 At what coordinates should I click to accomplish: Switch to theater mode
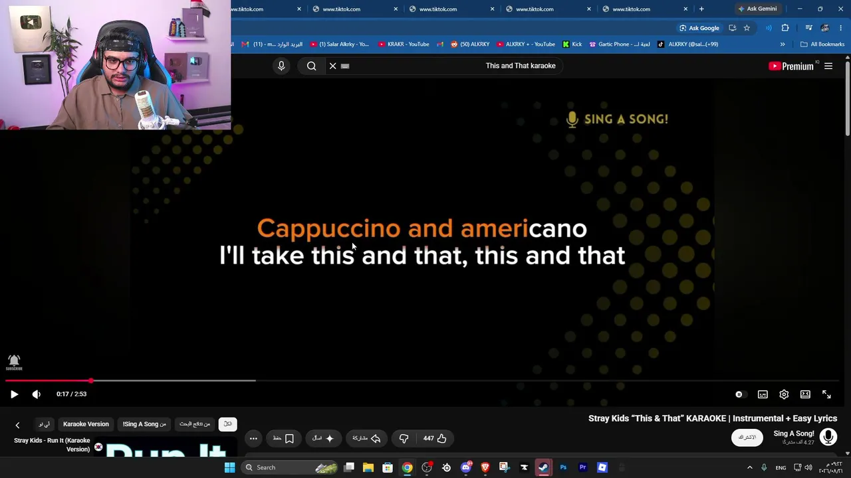[805, 394]
